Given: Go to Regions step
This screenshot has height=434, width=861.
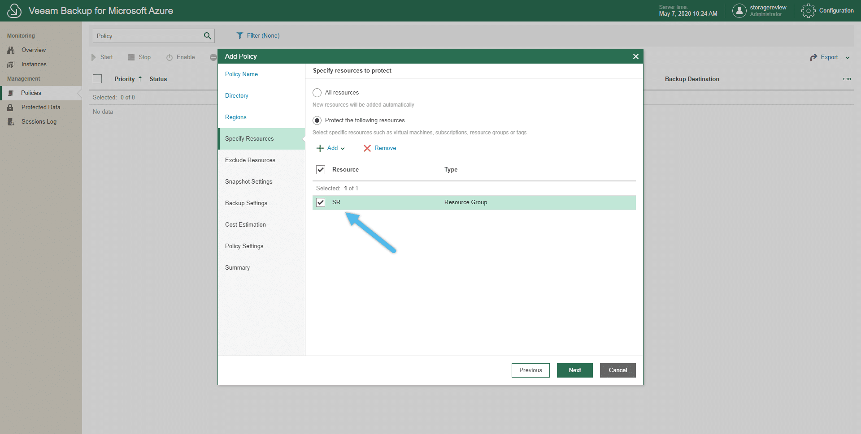Looking at the screenshot, I should coord(235,117).
